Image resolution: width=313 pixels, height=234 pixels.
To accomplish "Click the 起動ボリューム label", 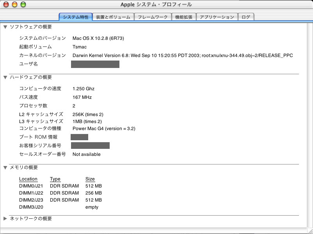I will pyautogui.click(x=36, y=47).
